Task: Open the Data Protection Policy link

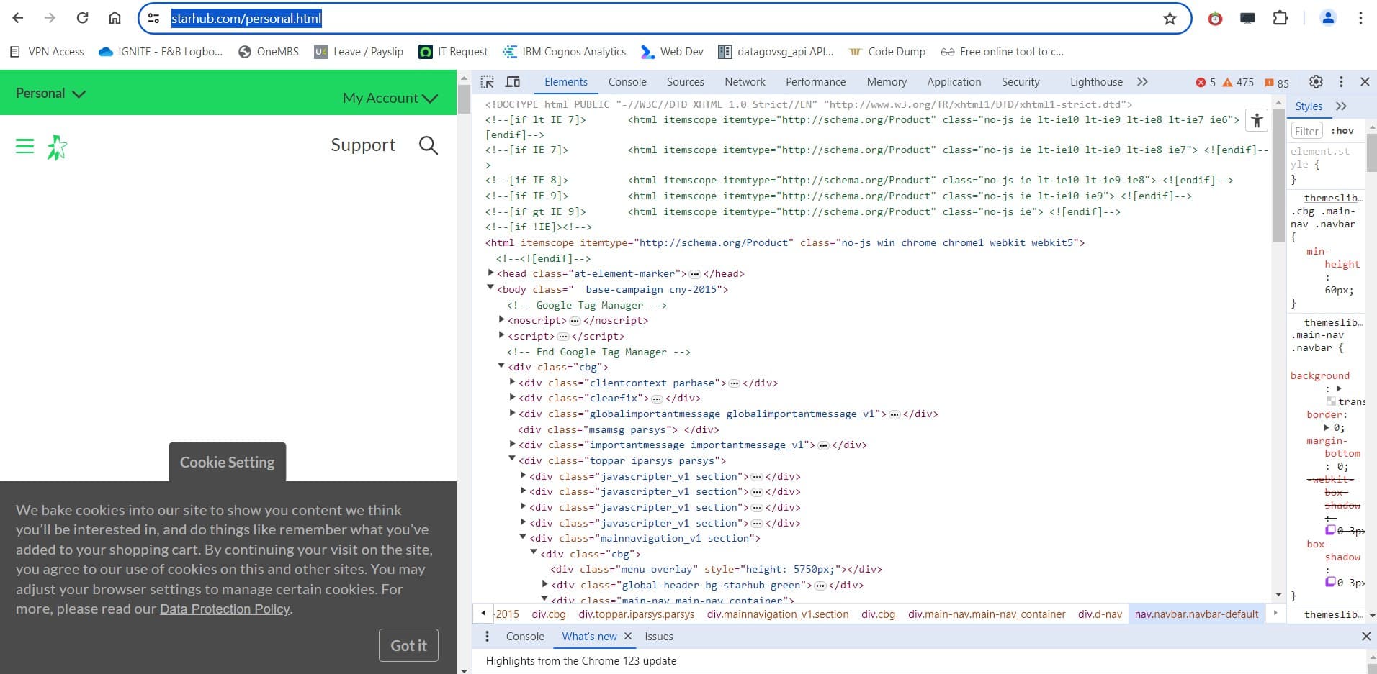Action: click(x=225, y=609)
